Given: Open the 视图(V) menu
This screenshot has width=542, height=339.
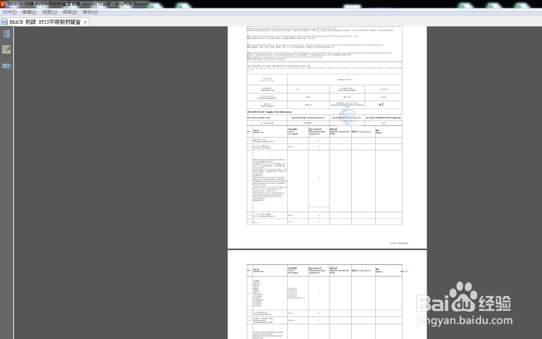Looking at the screenshot, I should pos(49,12).
